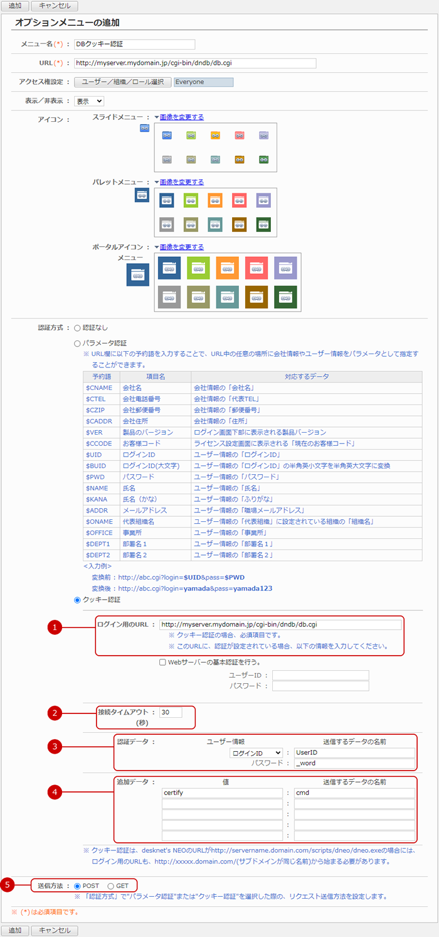Viewport: 439px width, 937px height.
Task: Select the クッキー認証 radio button
Action: click(78, 600)
